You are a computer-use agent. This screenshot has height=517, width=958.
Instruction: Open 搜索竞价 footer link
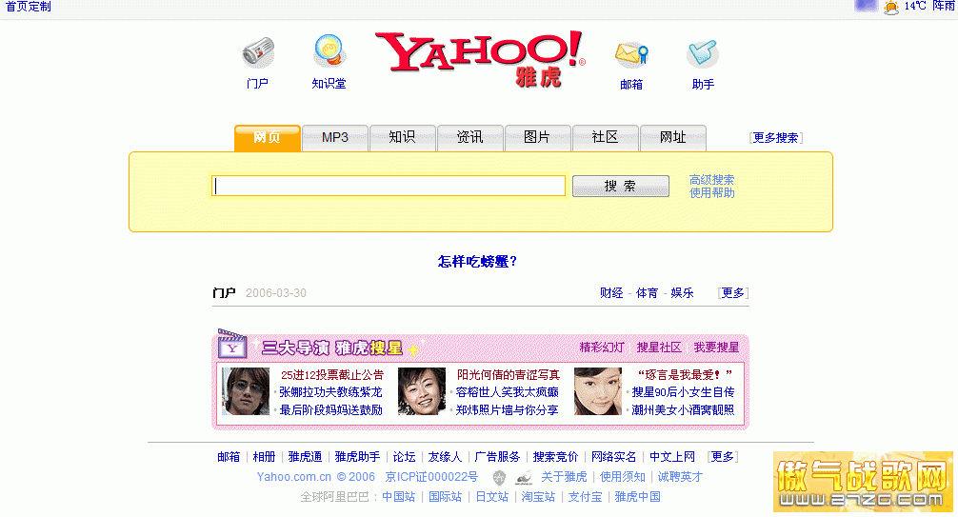555,456
